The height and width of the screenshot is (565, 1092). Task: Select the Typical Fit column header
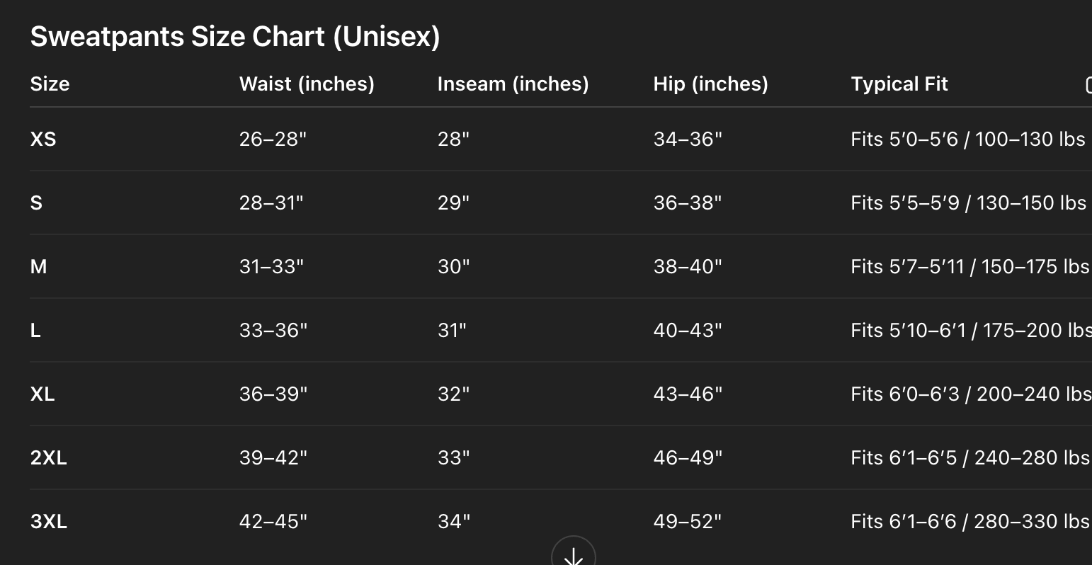pyautogui.click(x=899, y=84)
